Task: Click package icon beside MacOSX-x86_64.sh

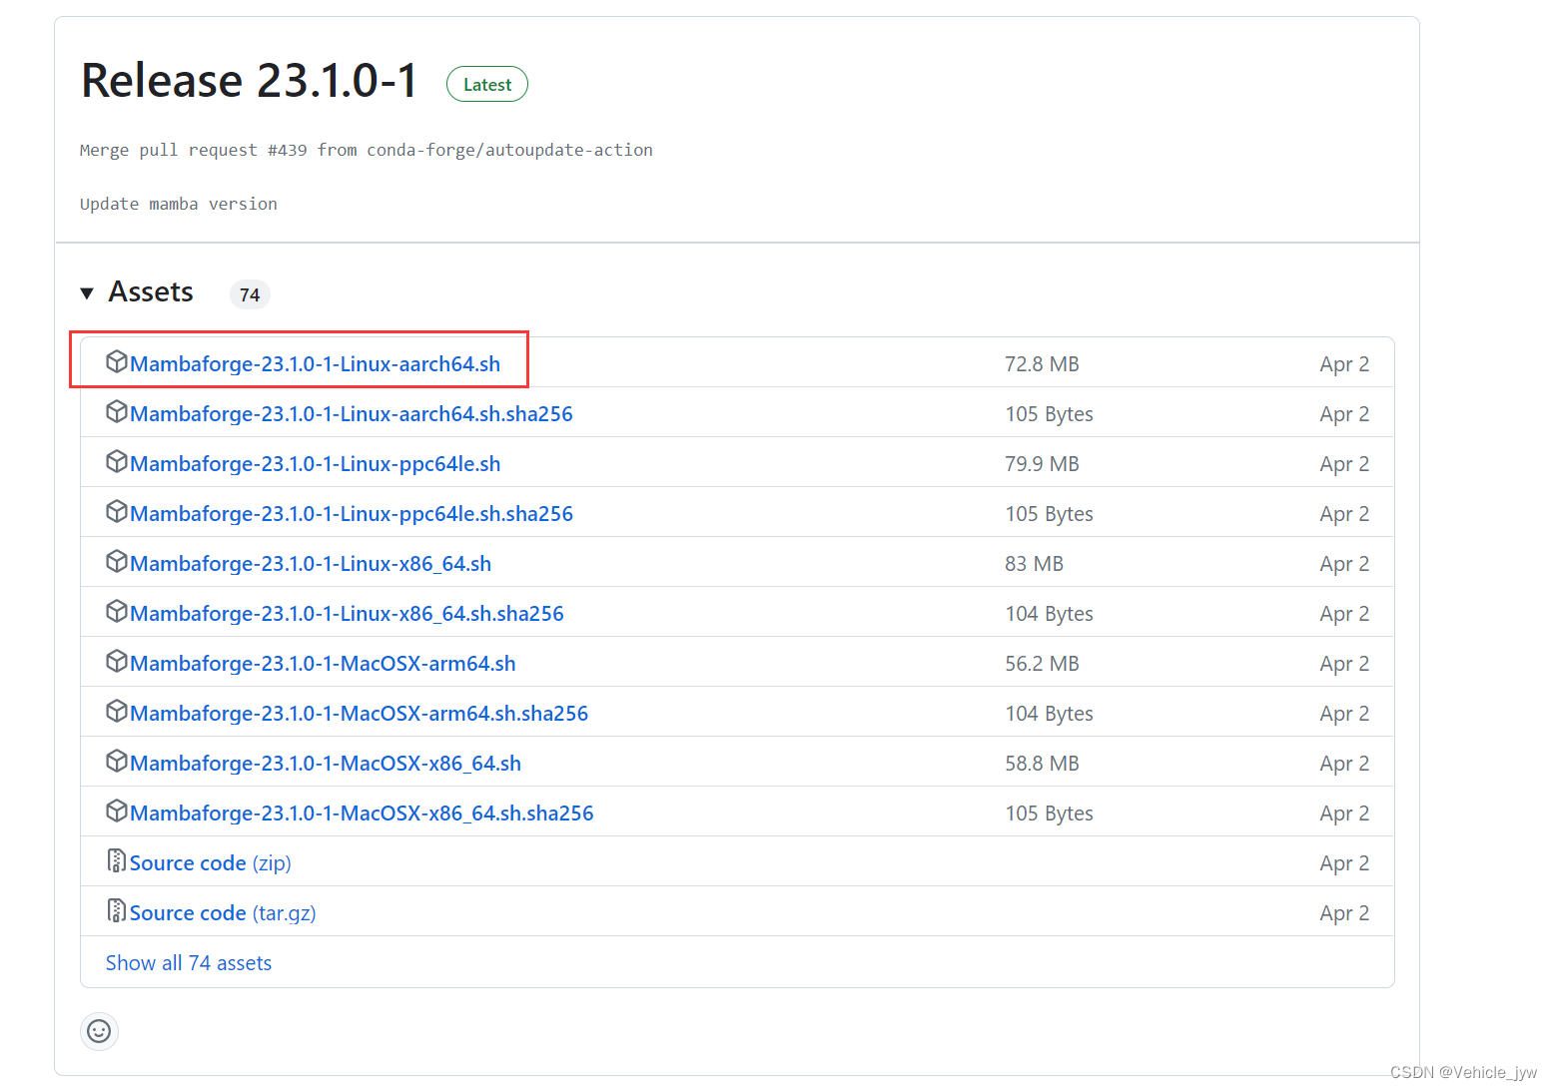Action: 117,761
